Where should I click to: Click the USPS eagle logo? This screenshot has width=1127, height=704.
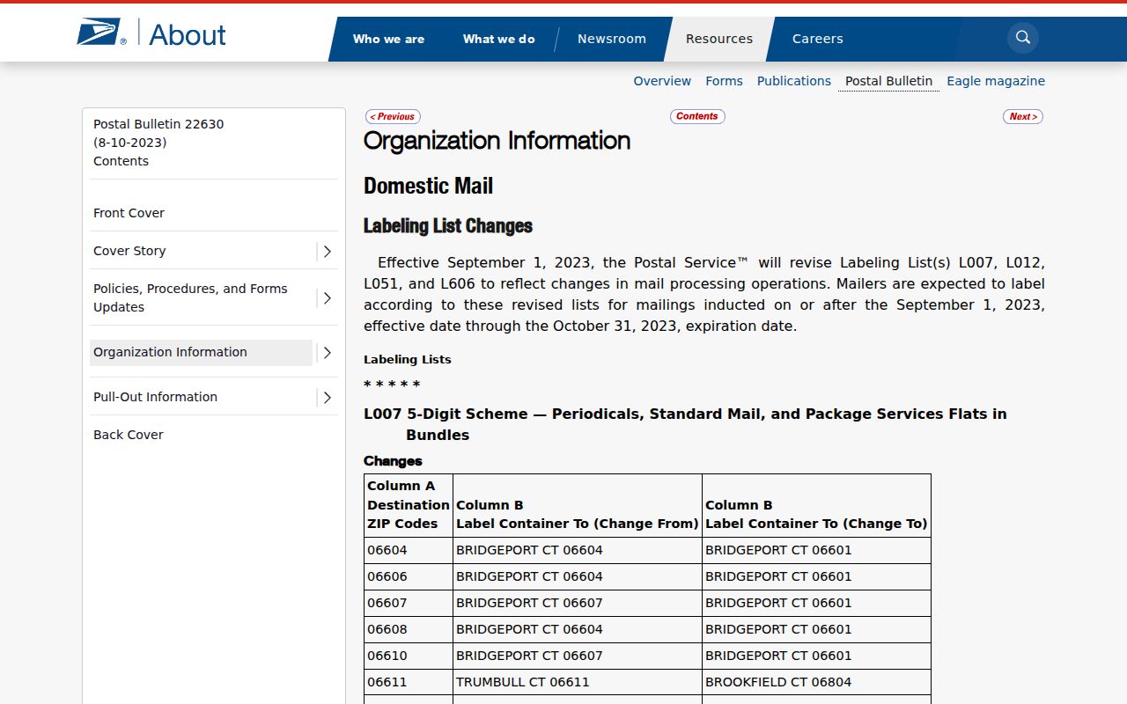(x=101, y=33)
